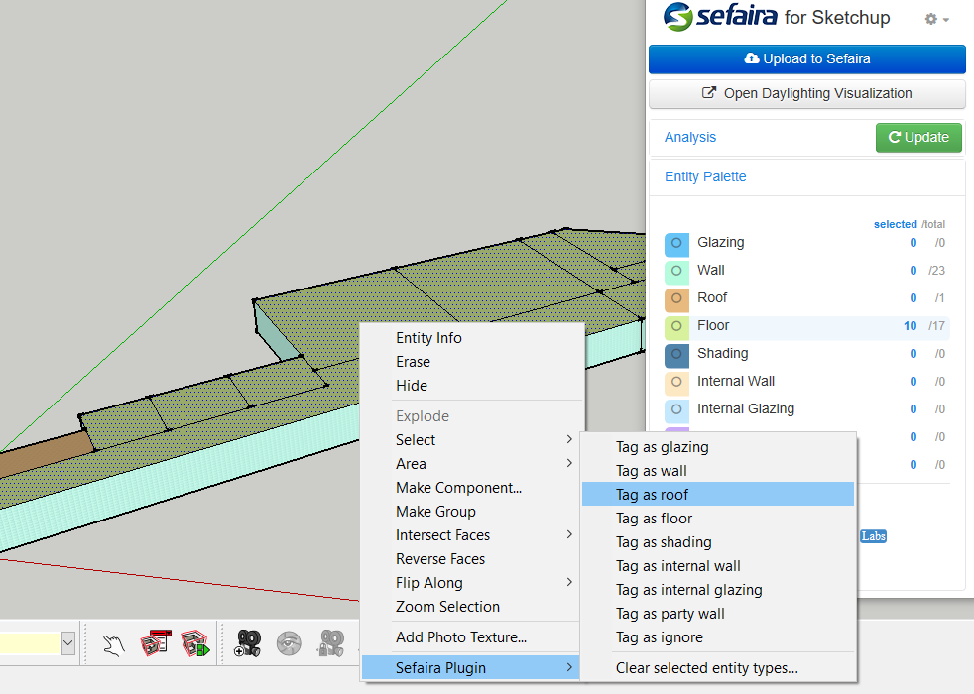Click inside the yellow input field
Viewport: 974px width, 694px height.
click(x=30, y=643)
